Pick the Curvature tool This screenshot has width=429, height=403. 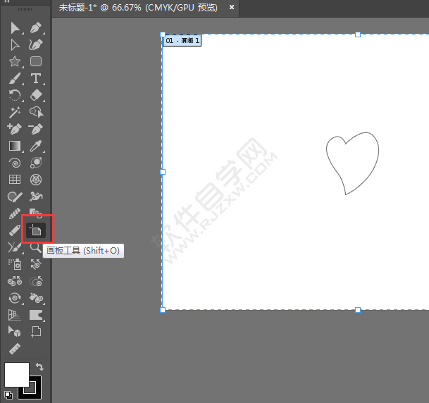tap(36, 45)
